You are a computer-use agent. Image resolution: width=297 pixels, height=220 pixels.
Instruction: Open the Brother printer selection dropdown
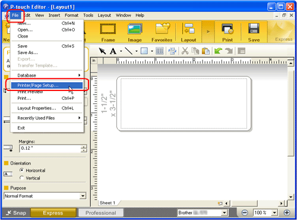pos(224,213)
